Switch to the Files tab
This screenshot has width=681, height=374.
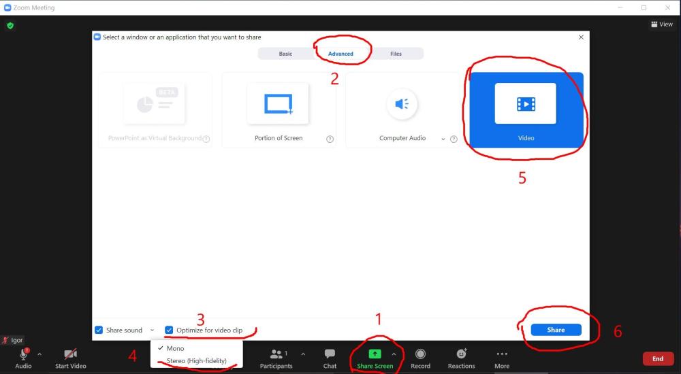pos(396,54)
